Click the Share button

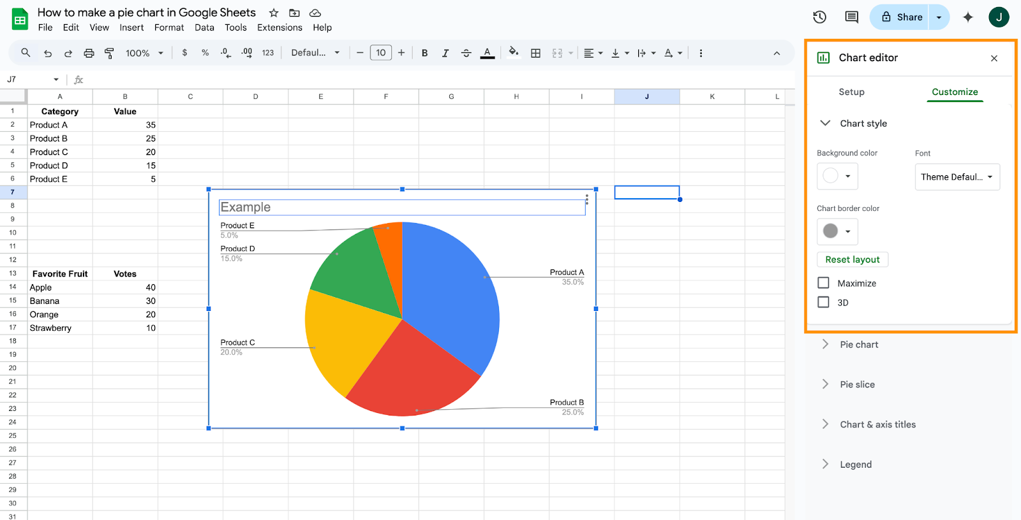click(x=902, y=17)
